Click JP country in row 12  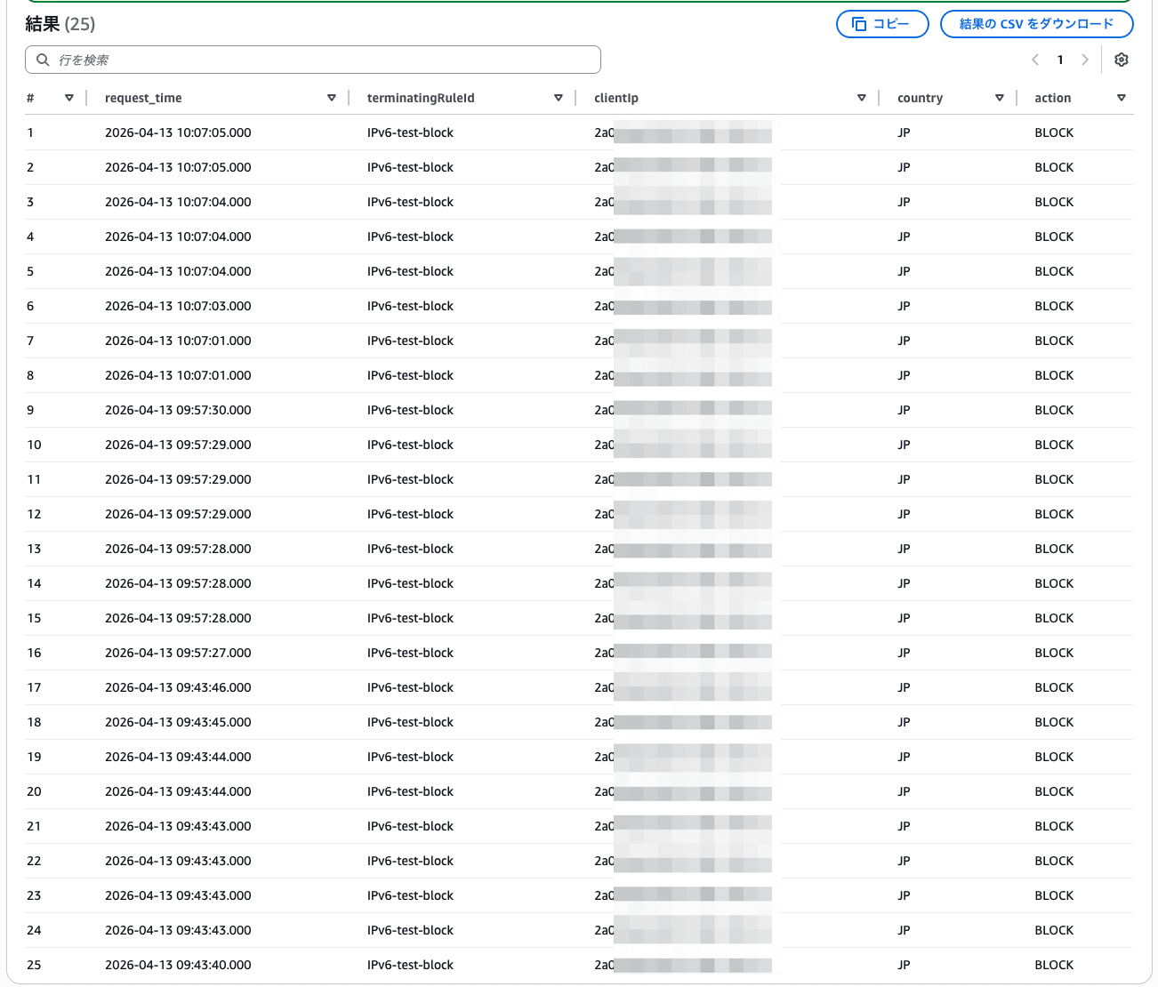point(904,514)
